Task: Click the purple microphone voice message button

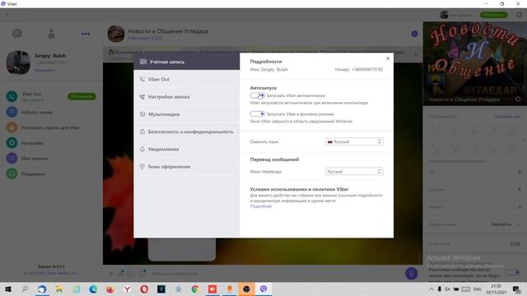Action: pyautogui.click(x=411, y=274)
